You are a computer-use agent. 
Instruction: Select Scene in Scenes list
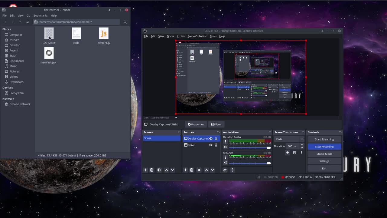[161, 138]
